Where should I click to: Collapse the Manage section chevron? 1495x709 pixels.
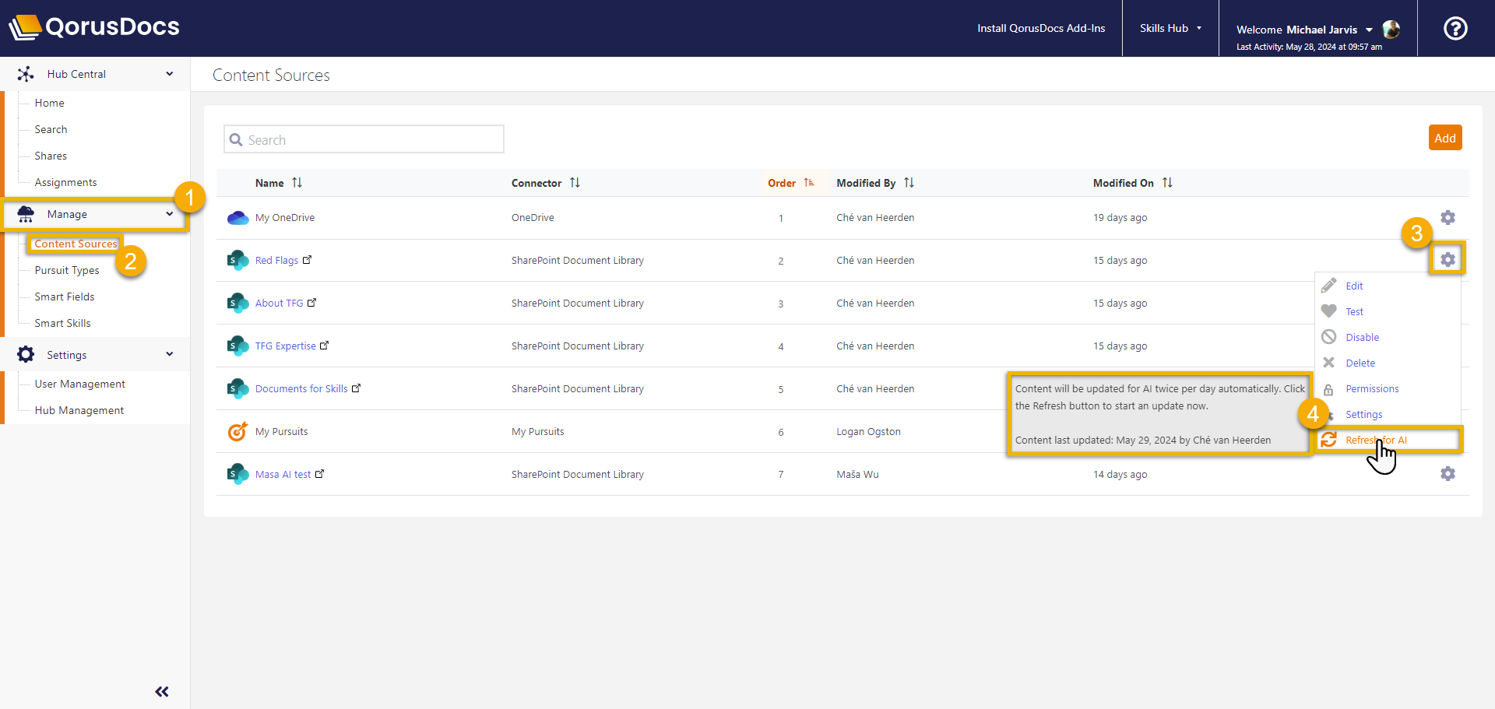pyautogui.click(x=170, y=214)
